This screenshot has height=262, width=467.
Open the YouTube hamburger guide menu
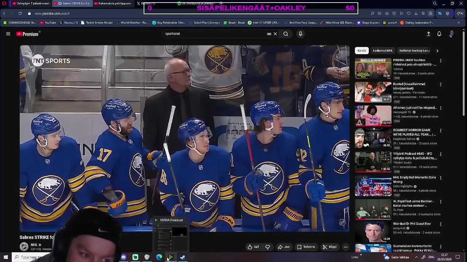(8, 34)
